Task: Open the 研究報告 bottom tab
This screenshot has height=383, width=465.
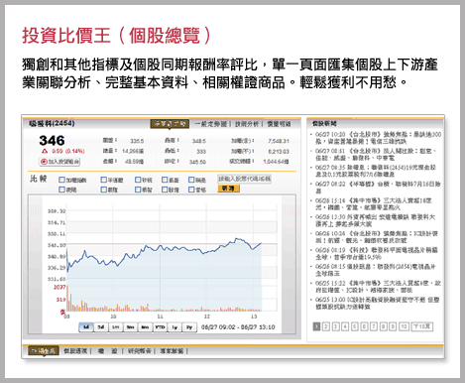Action: pyautogui.click(x=140, y=351)
